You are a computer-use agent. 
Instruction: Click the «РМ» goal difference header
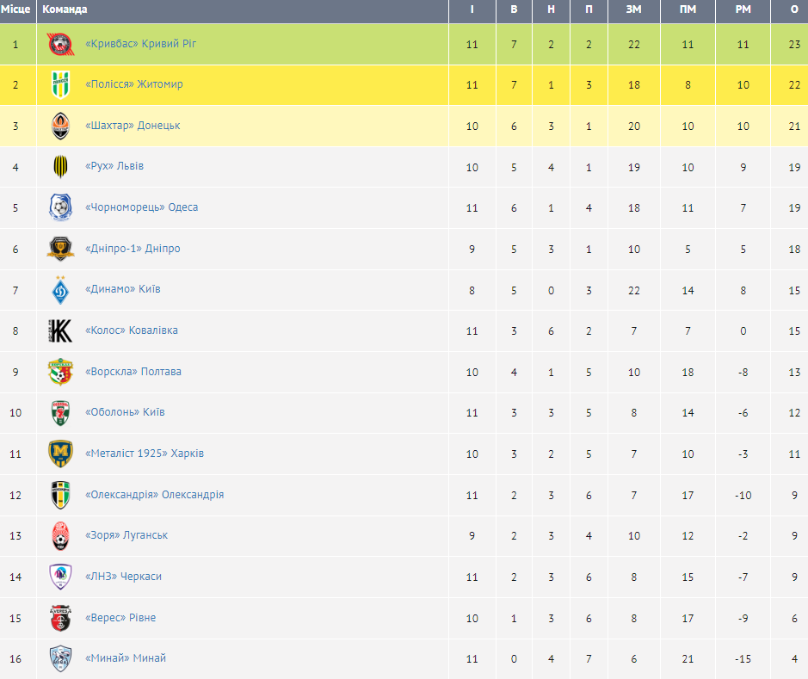743,9
